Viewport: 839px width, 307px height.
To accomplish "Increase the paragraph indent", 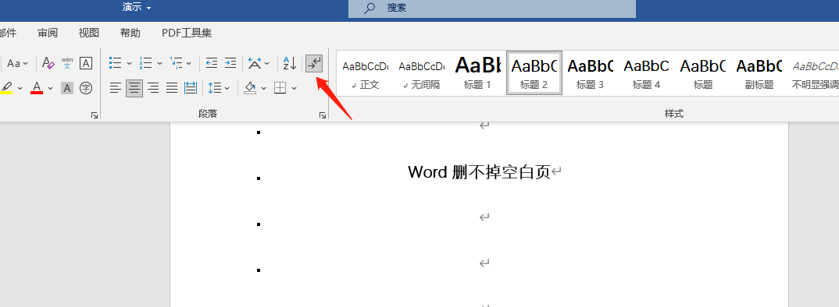I will pyautogui.click(x=230, y=64).
